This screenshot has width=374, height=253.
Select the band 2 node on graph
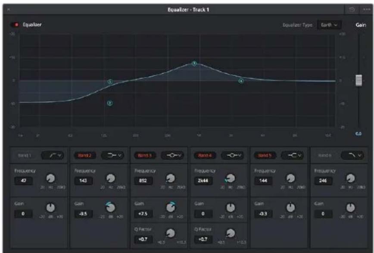(x=110, y=103)
